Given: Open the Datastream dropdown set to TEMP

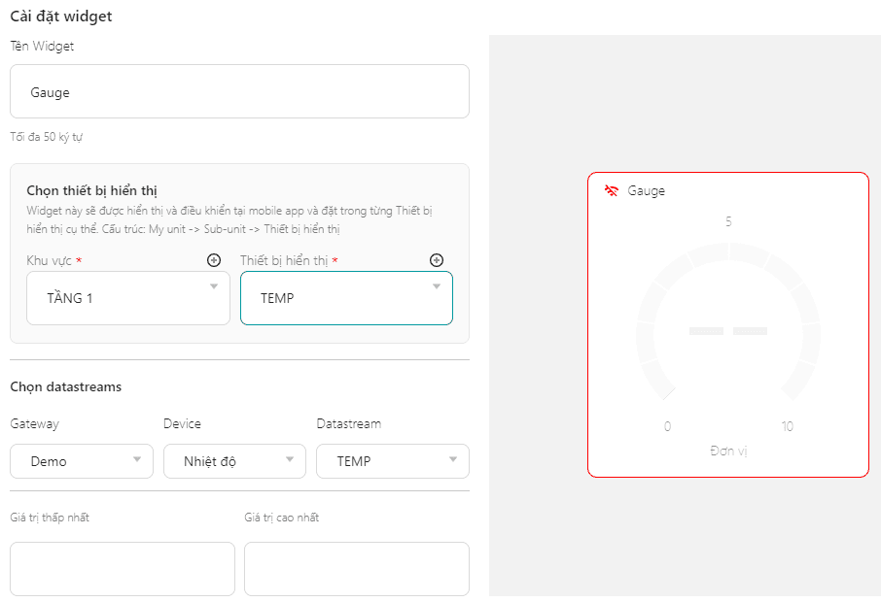Looking at the screenshot, I should (x=392, y=461).
